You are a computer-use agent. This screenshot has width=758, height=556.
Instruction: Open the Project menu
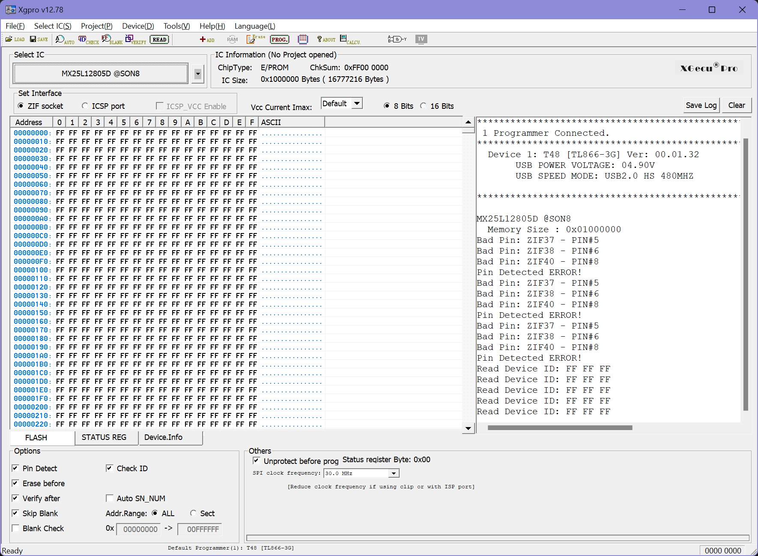point(96,26)
